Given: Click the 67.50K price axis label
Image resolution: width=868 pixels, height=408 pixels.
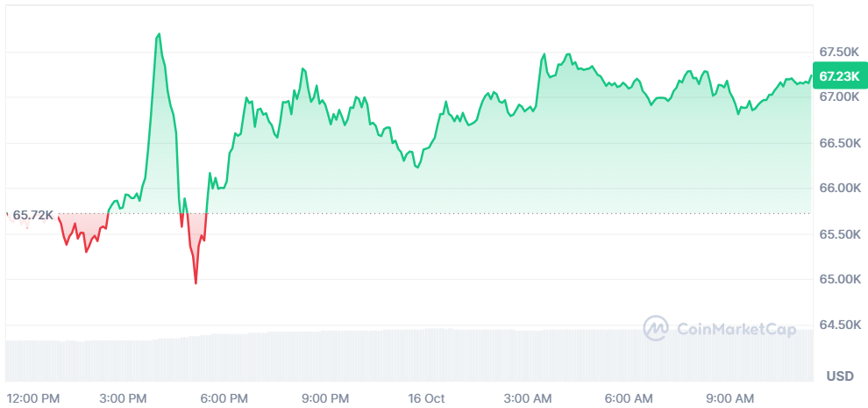Looking at the screenshot, I should point(839,52).
